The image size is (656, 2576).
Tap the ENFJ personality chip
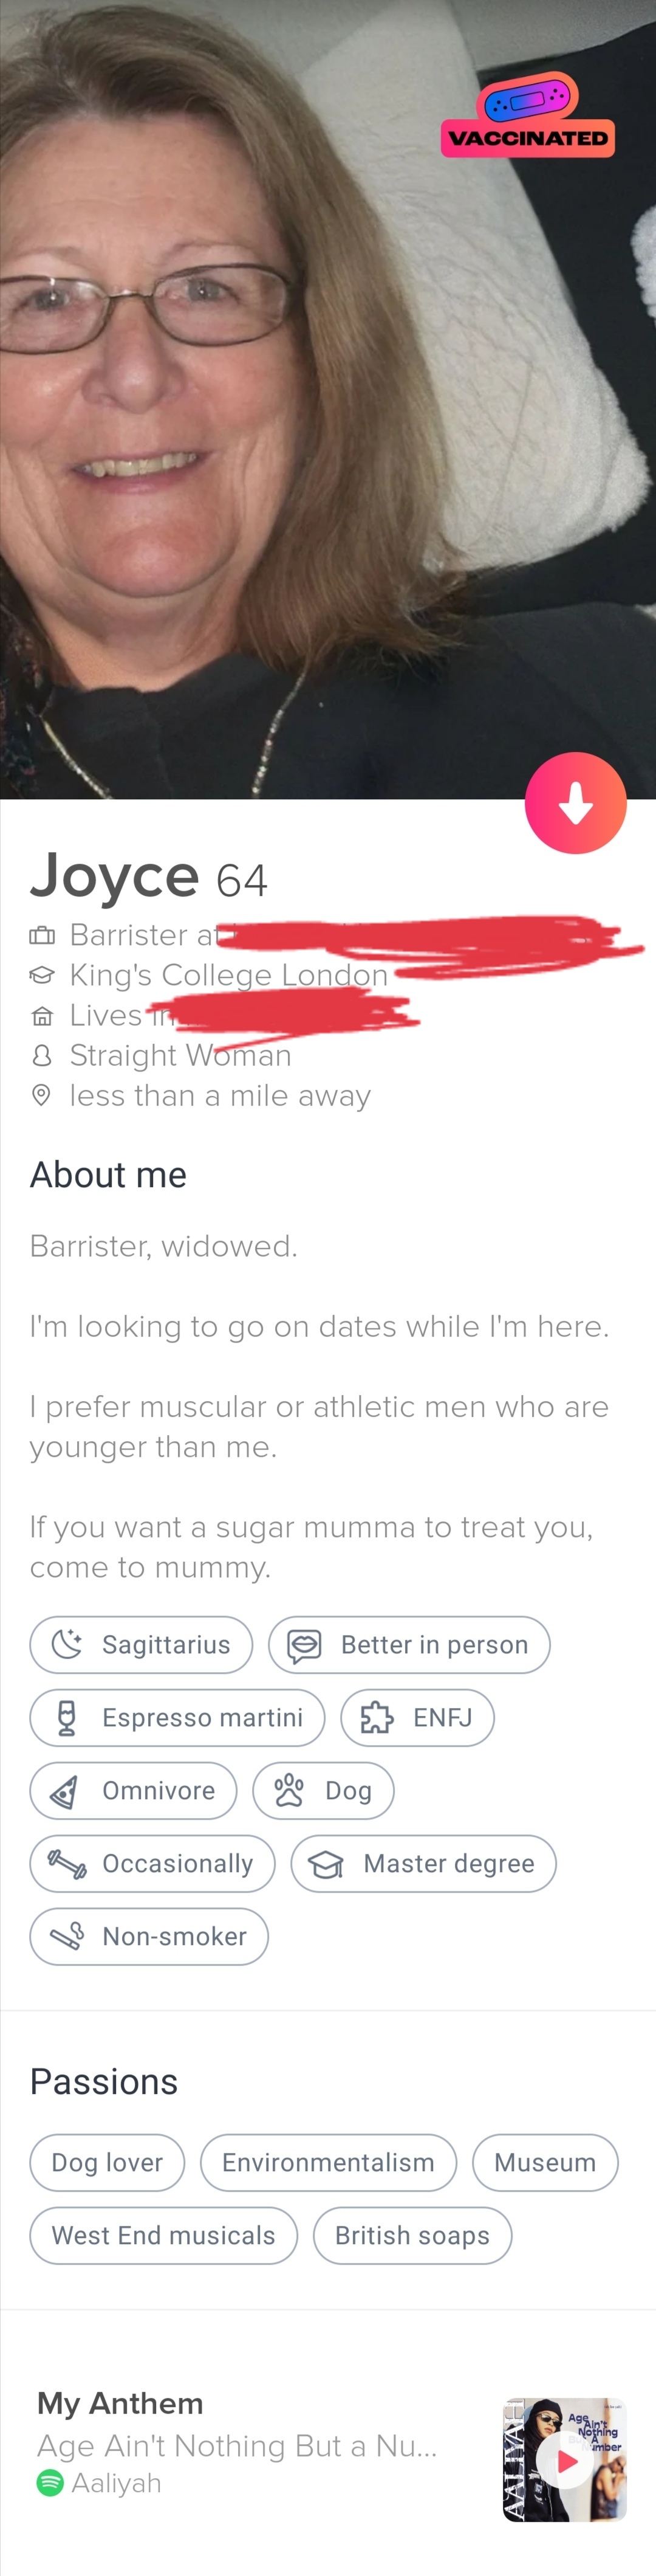click(417, 1718)
